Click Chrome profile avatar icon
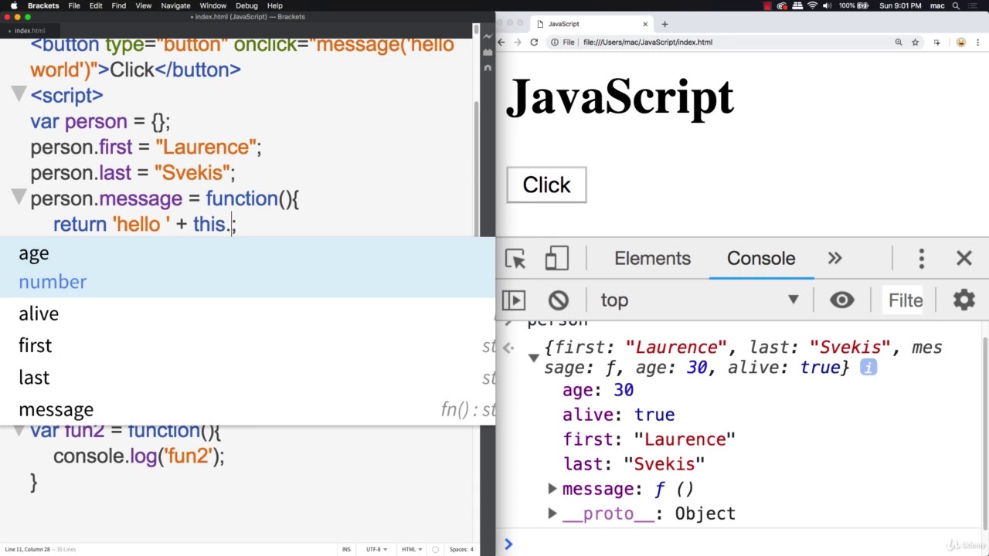Viewport: 989px width, 556px height. (961, 42)
